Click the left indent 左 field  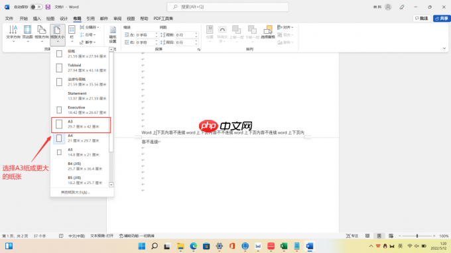(147, 34)
